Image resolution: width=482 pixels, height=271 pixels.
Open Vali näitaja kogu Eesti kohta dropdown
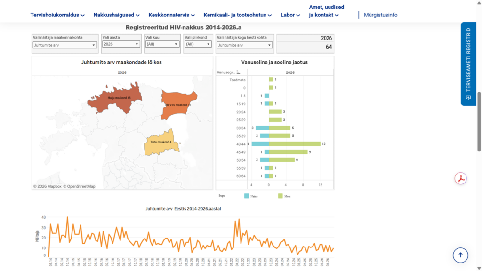[244, 45]
